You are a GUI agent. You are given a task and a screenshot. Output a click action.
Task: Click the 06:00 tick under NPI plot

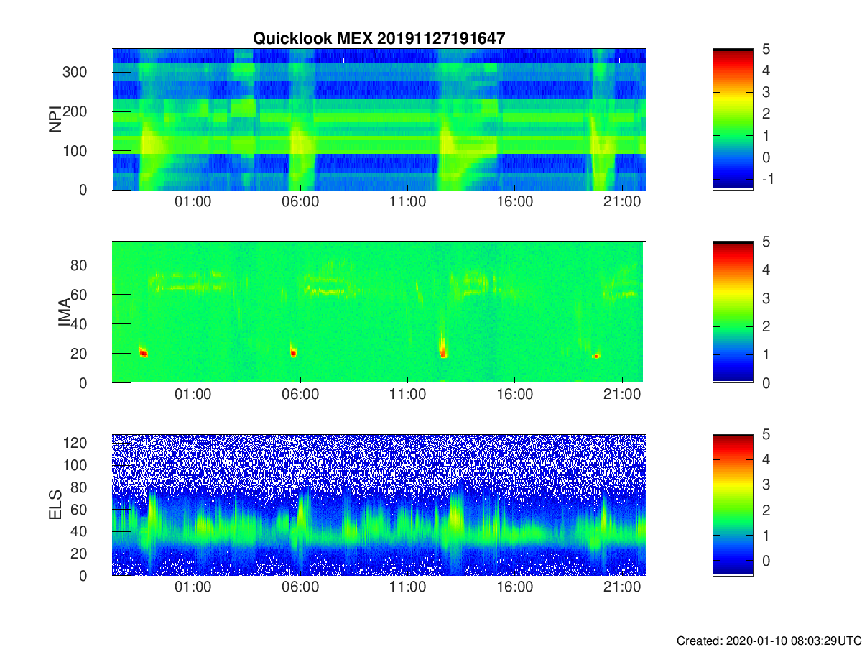(x=300, y=203)
